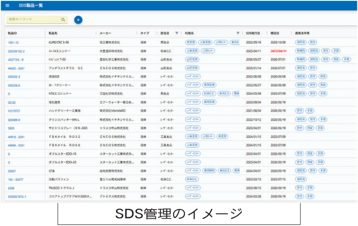Open product ID GC02
Viewport: 358px width, 226px height.
[x=12, y=103]
